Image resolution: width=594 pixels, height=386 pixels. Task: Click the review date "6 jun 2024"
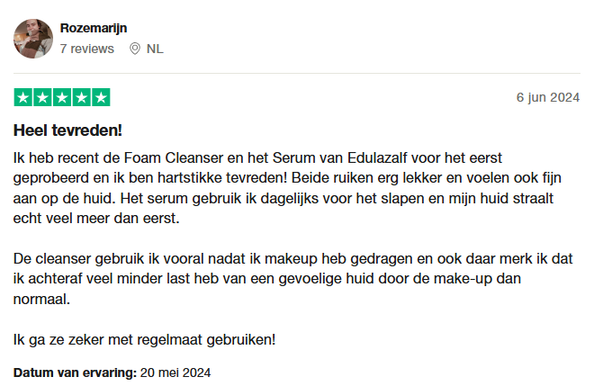(548, 97)
